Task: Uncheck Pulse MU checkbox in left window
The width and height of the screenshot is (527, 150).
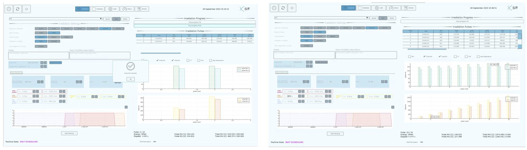Action: pyautogui.click(x=158, y=60)
